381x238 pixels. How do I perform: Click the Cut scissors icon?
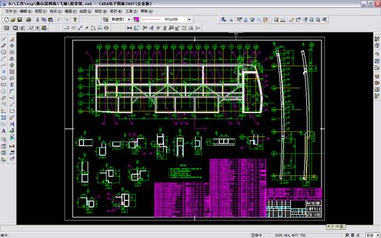[x=38, y=19]
